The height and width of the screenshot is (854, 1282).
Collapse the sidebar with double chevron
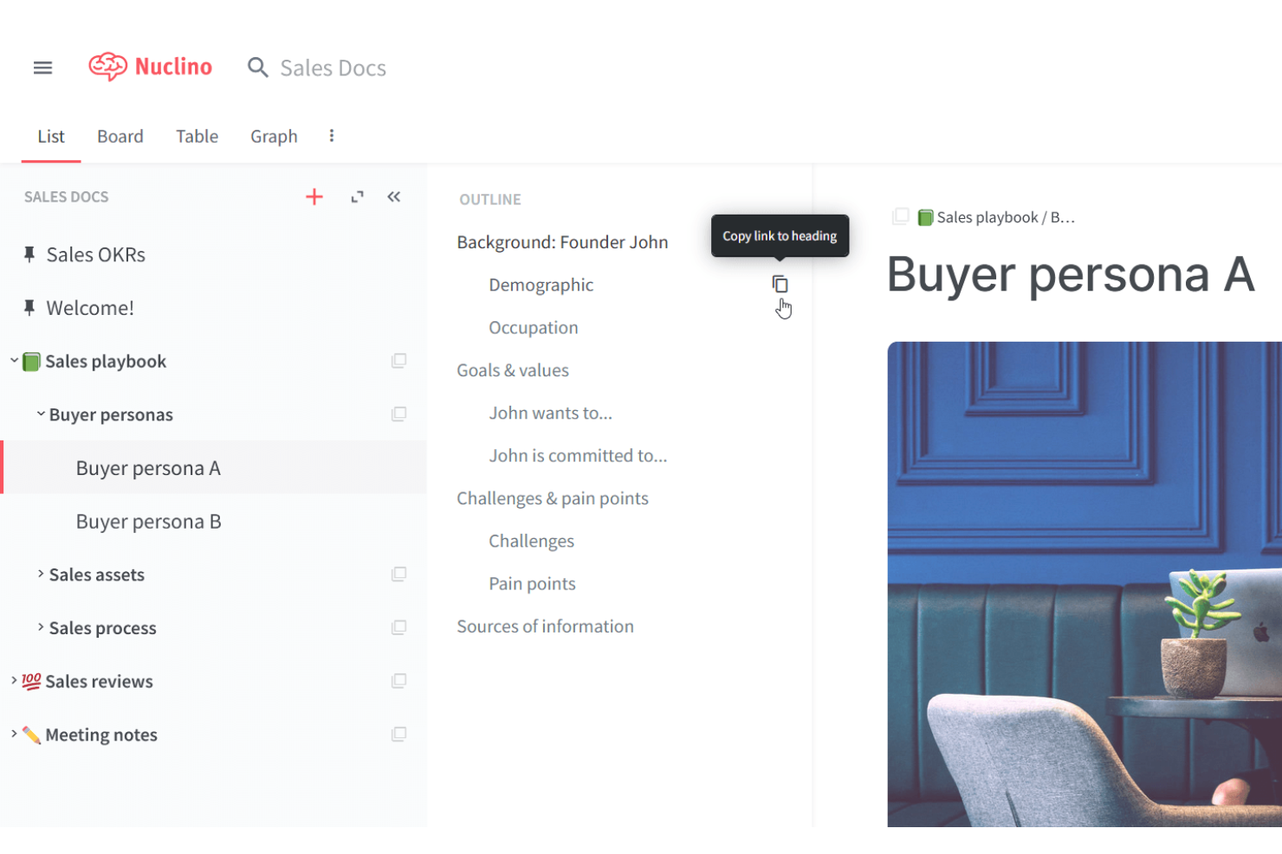point(394,197)
